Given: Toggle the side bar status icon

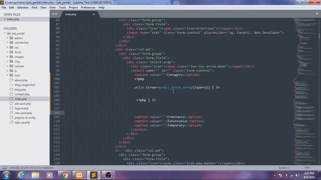Looking at the screenshot, I should [5, 168].
